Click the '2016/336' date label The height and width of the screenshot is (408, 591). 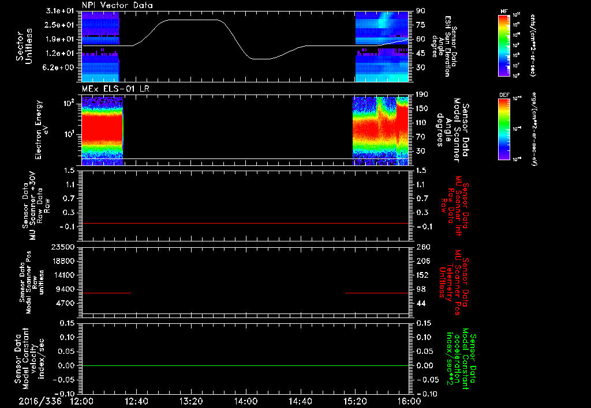[x=40, y=401]
